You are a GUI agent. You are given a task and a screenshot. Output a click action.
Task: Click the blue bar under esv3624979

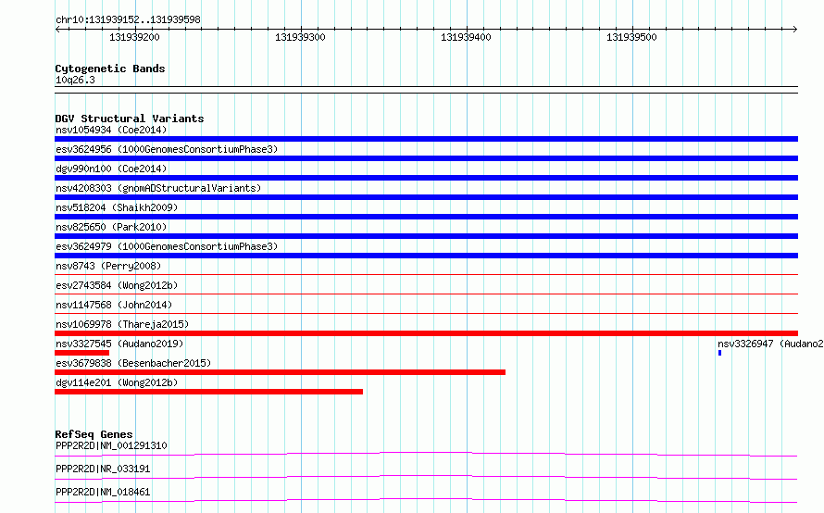(426, 256)
